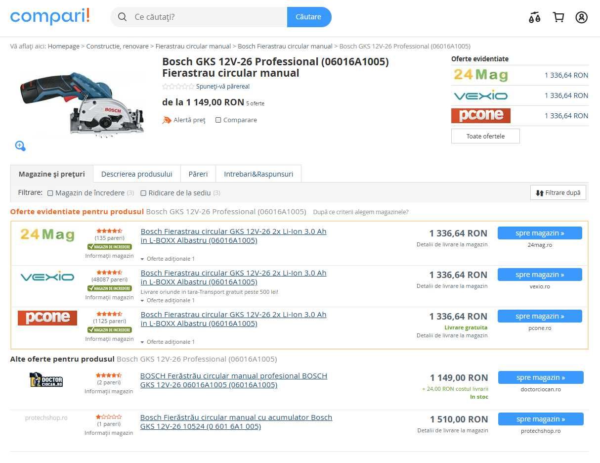Open the 'Filtrare după' sort dropdown
The width and height of the screenshot is (600, 463).
click(x=558, y=193)
